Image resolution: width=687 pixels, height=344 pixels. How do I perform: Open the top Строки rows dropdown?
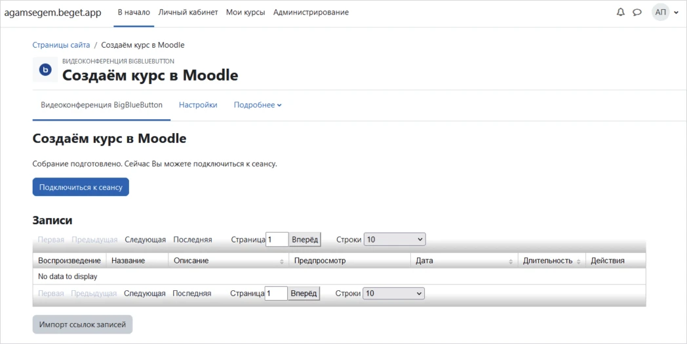[x=394, y=240]
